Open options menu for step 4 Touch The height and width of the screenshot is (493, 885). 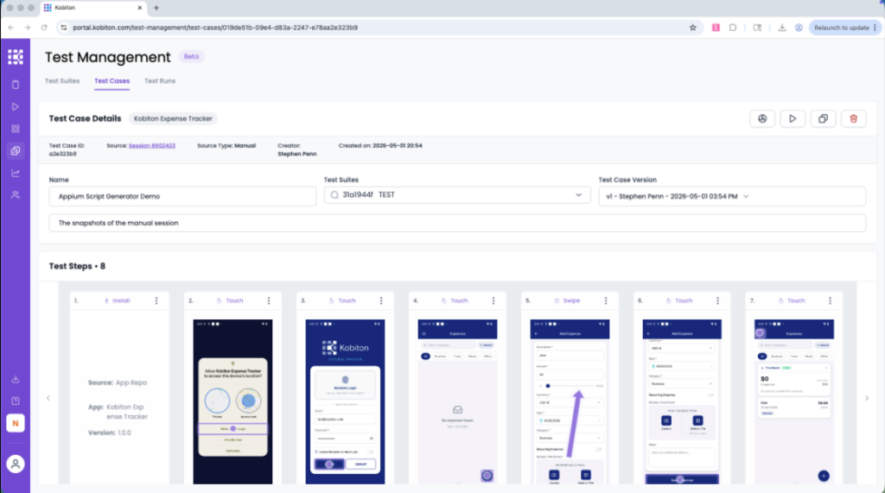click(x=493, y=300)
